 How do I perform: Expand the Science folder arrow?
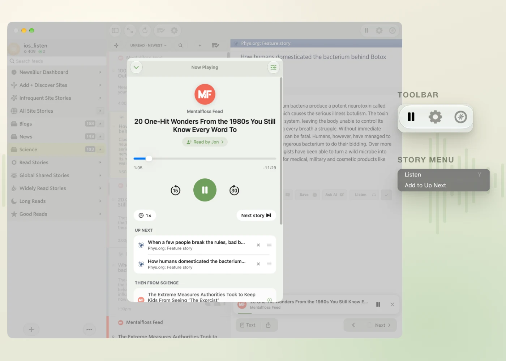tap(100, 149)
